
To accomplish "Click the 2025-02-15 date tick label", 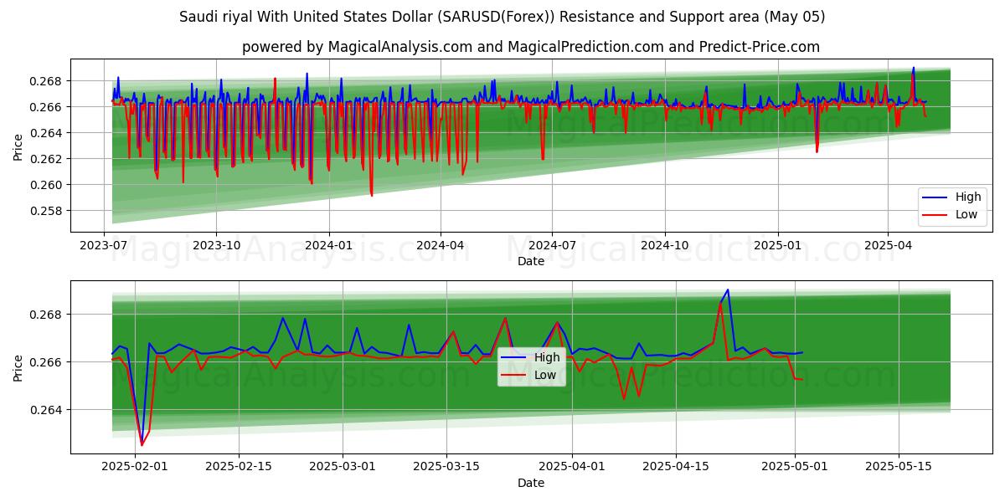I will [x=240, y=466].
